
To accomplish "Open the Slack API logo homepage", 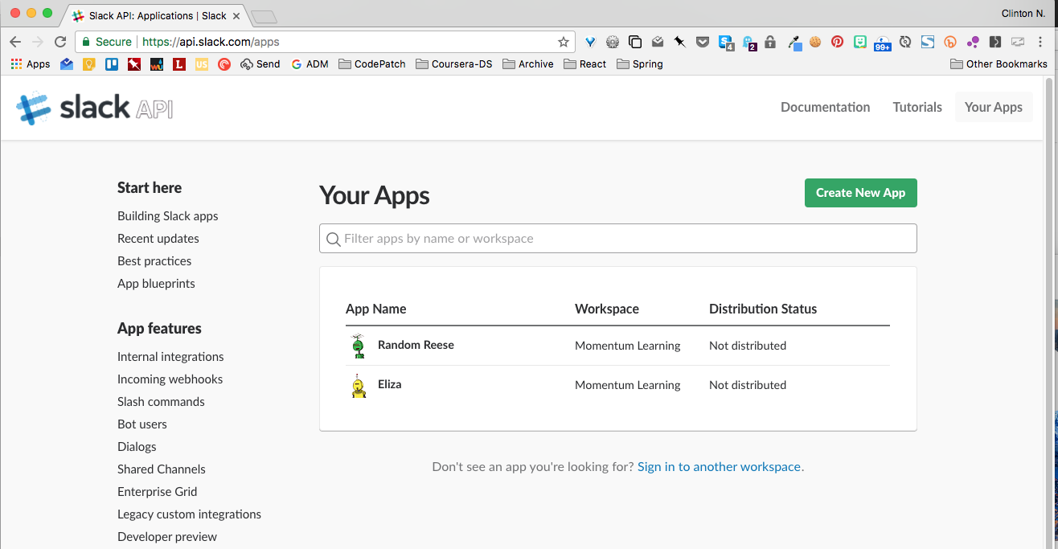I will click(x=92, y=107).
